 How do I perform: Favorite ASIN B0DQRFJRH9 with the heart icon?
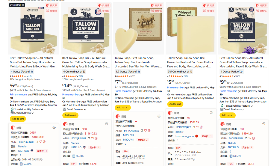(93, 138)
